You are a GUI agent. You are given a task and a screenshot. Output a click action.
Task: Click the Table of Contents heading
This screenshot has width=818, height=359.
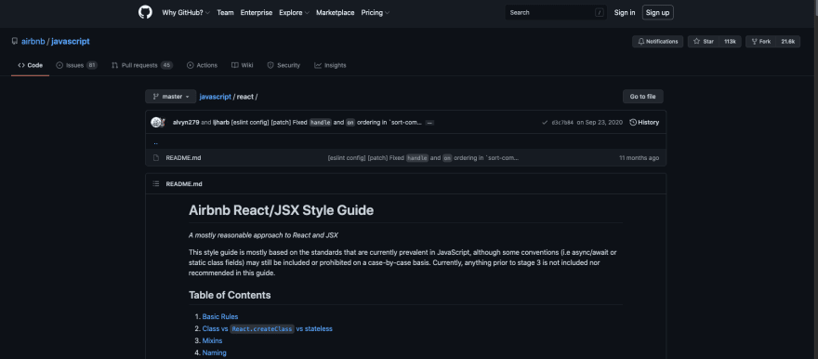[230, 295]
